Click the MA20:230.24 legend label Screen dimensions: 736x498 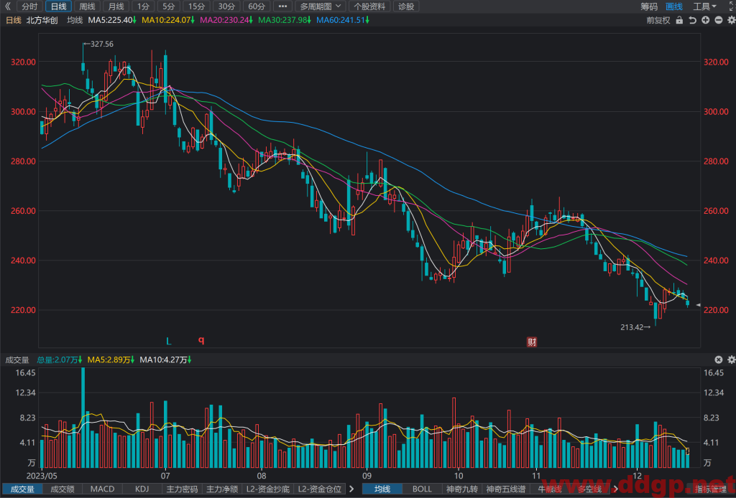pyautogui.click(x=226, y=20)
